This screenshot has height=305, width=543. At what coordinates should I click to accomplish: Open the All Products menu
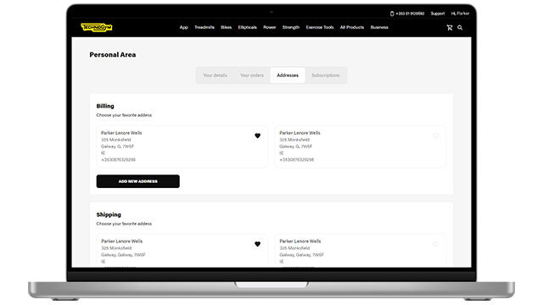(x=352, y=27)
